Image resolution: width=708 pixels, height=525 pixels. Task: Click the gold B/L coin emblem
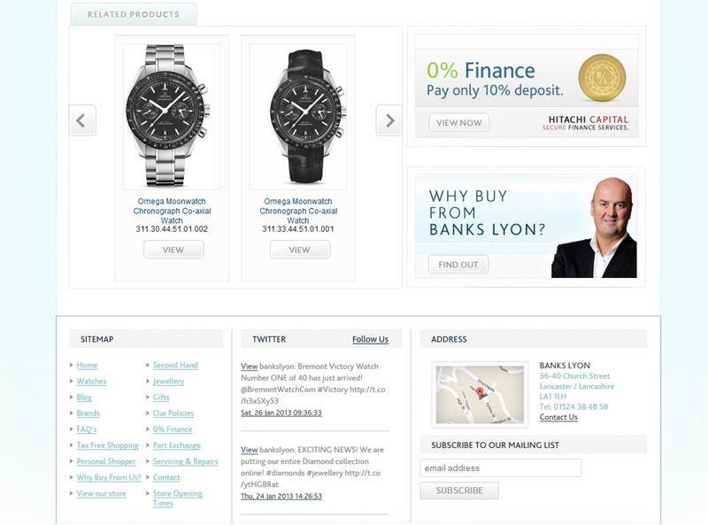[x=602, y=77]
